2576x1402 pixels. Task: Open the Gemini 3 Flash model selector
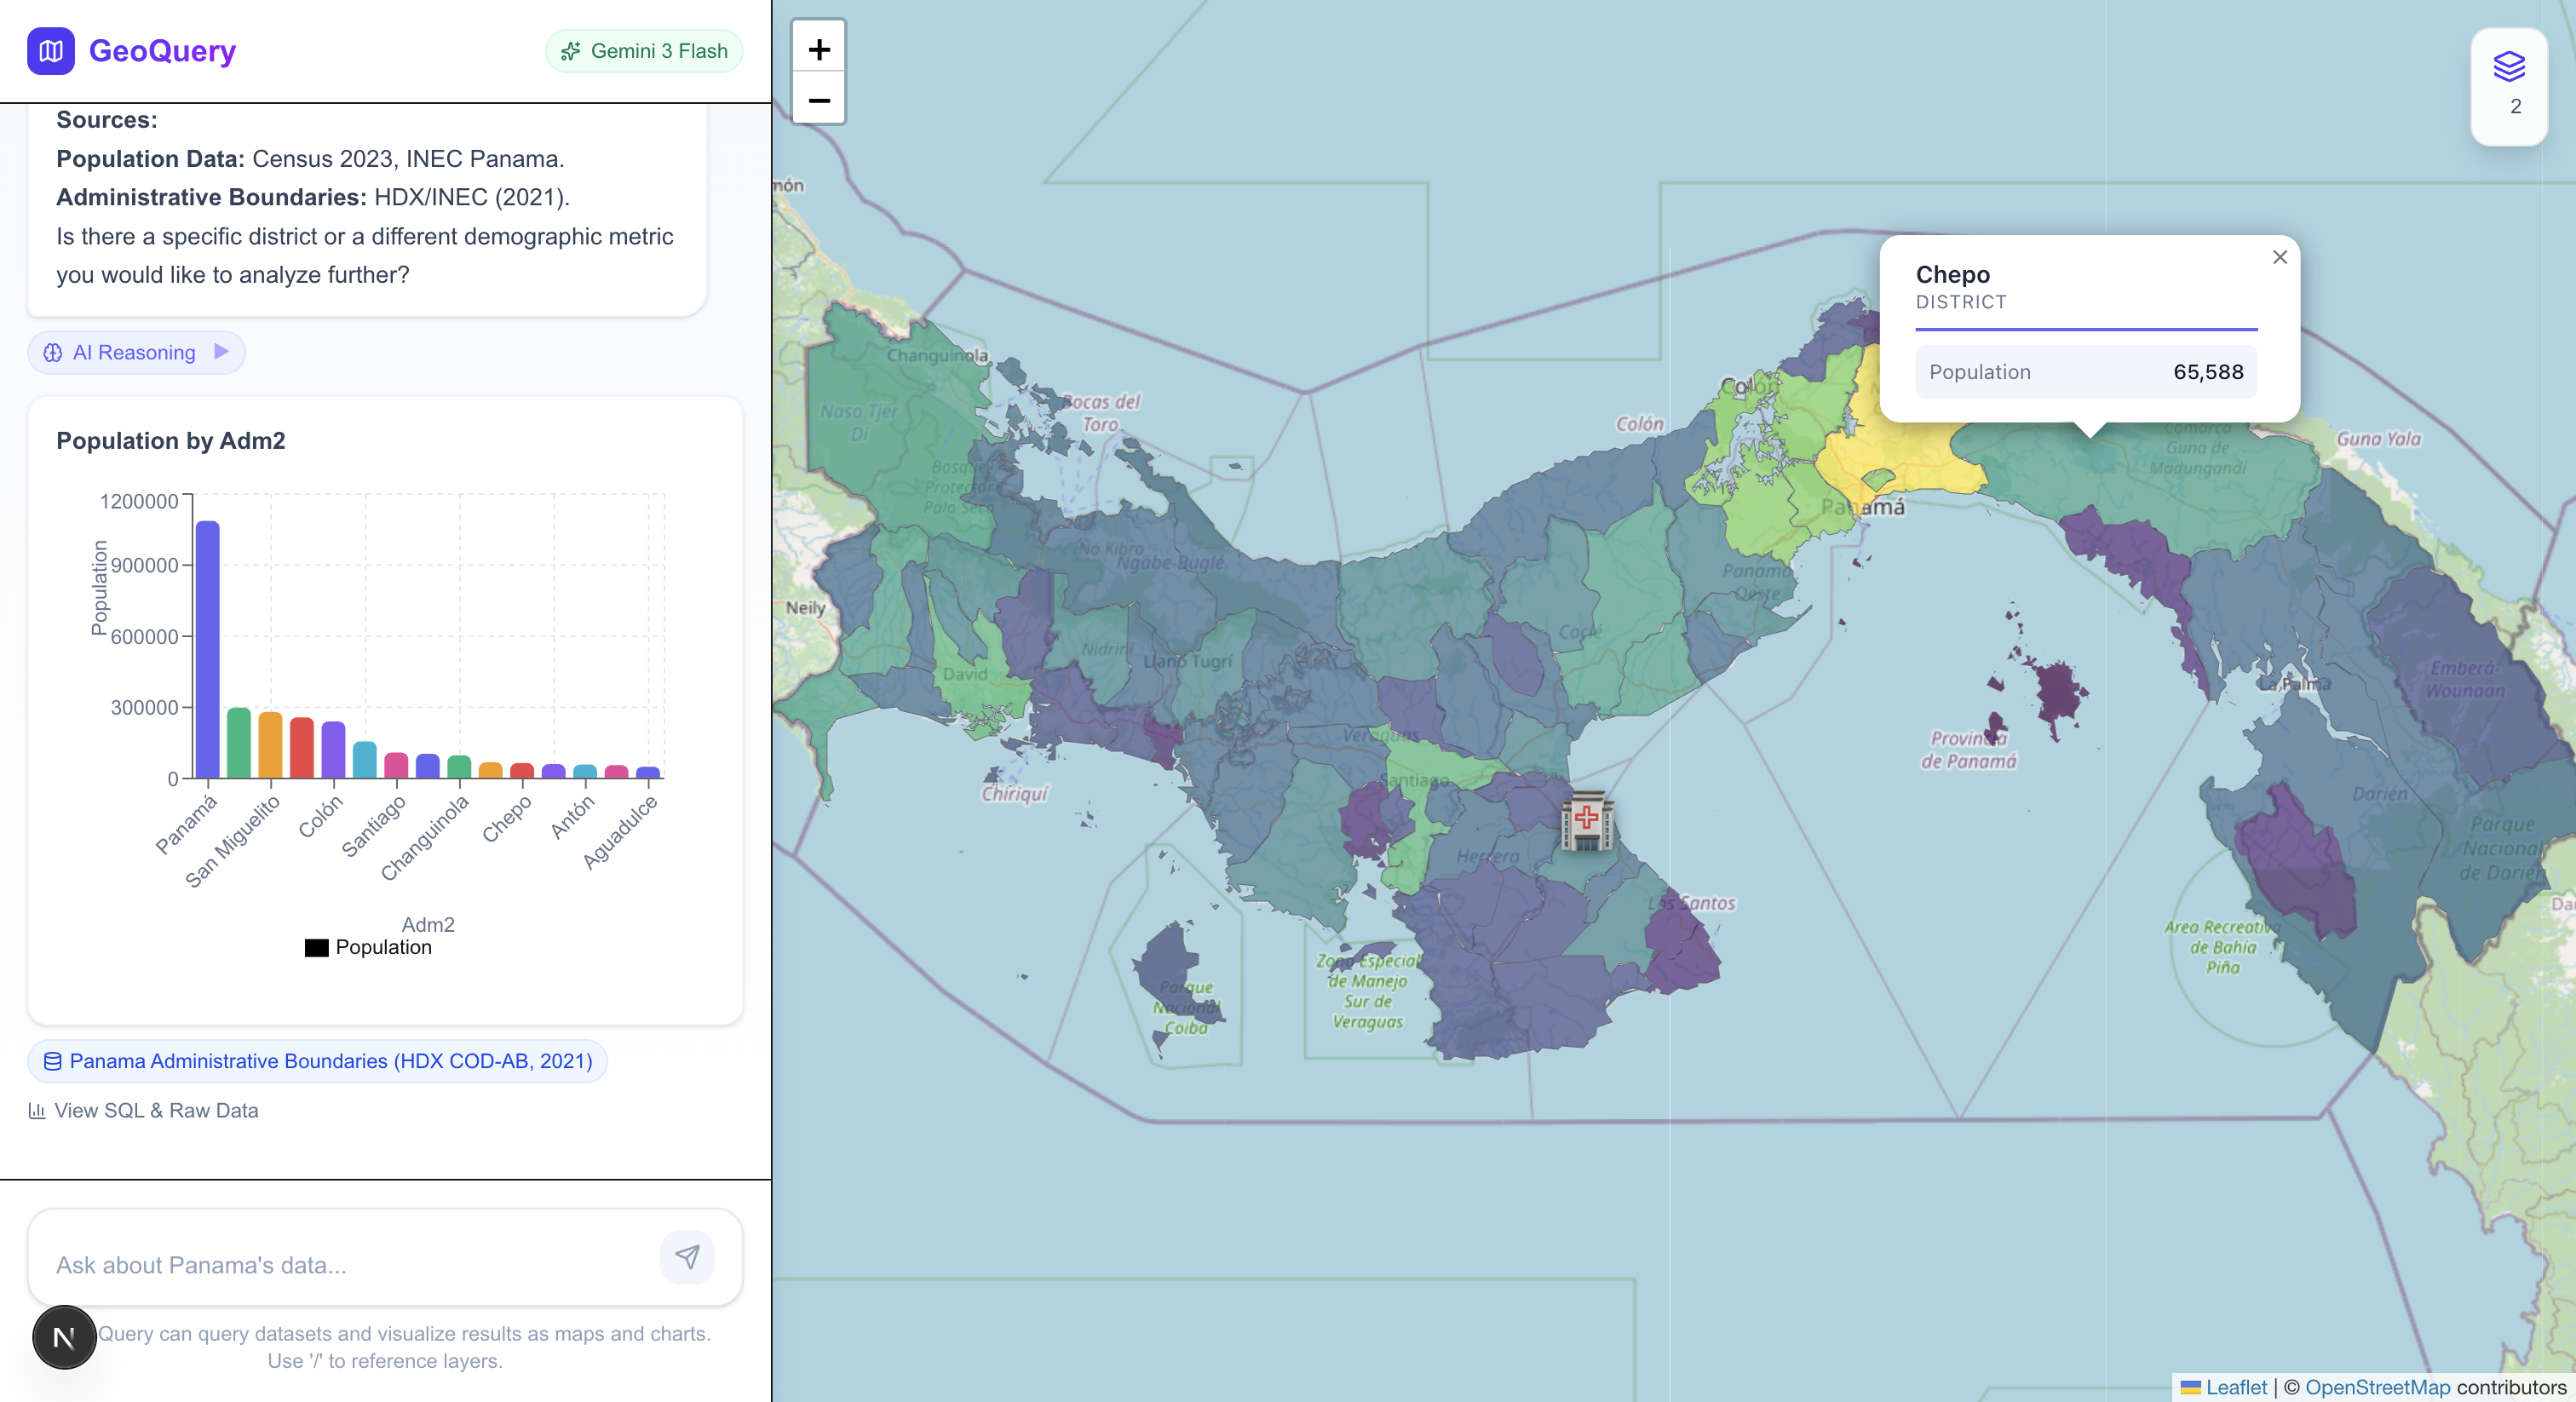click(x=644, y=51)
